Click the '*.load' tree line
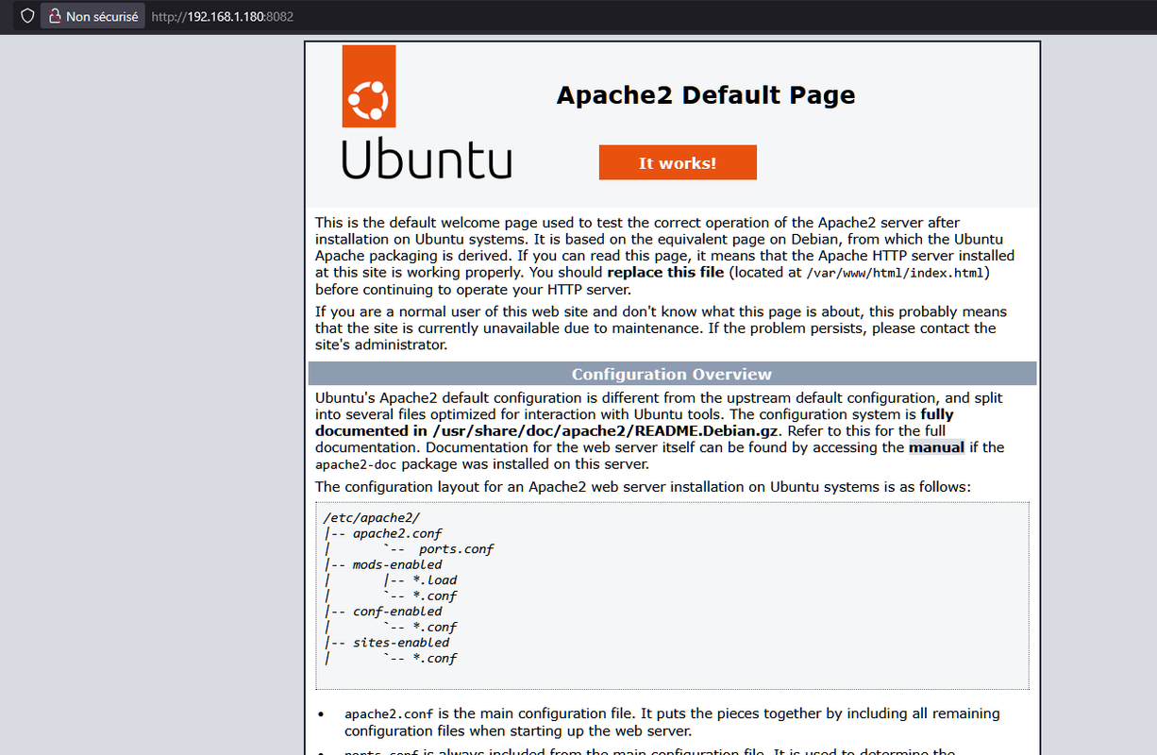 [x=435, y=580]
